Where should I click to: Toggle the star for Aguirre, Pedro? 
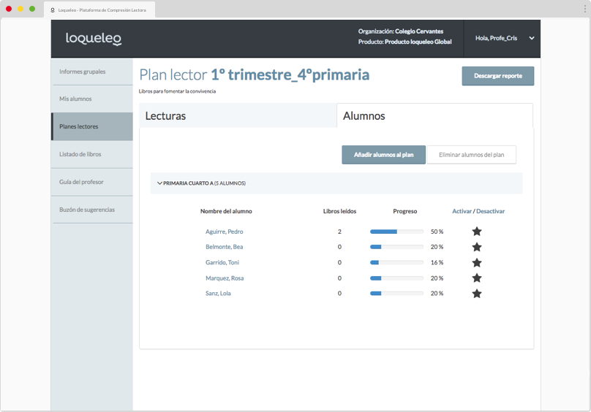tap(477, 232)
